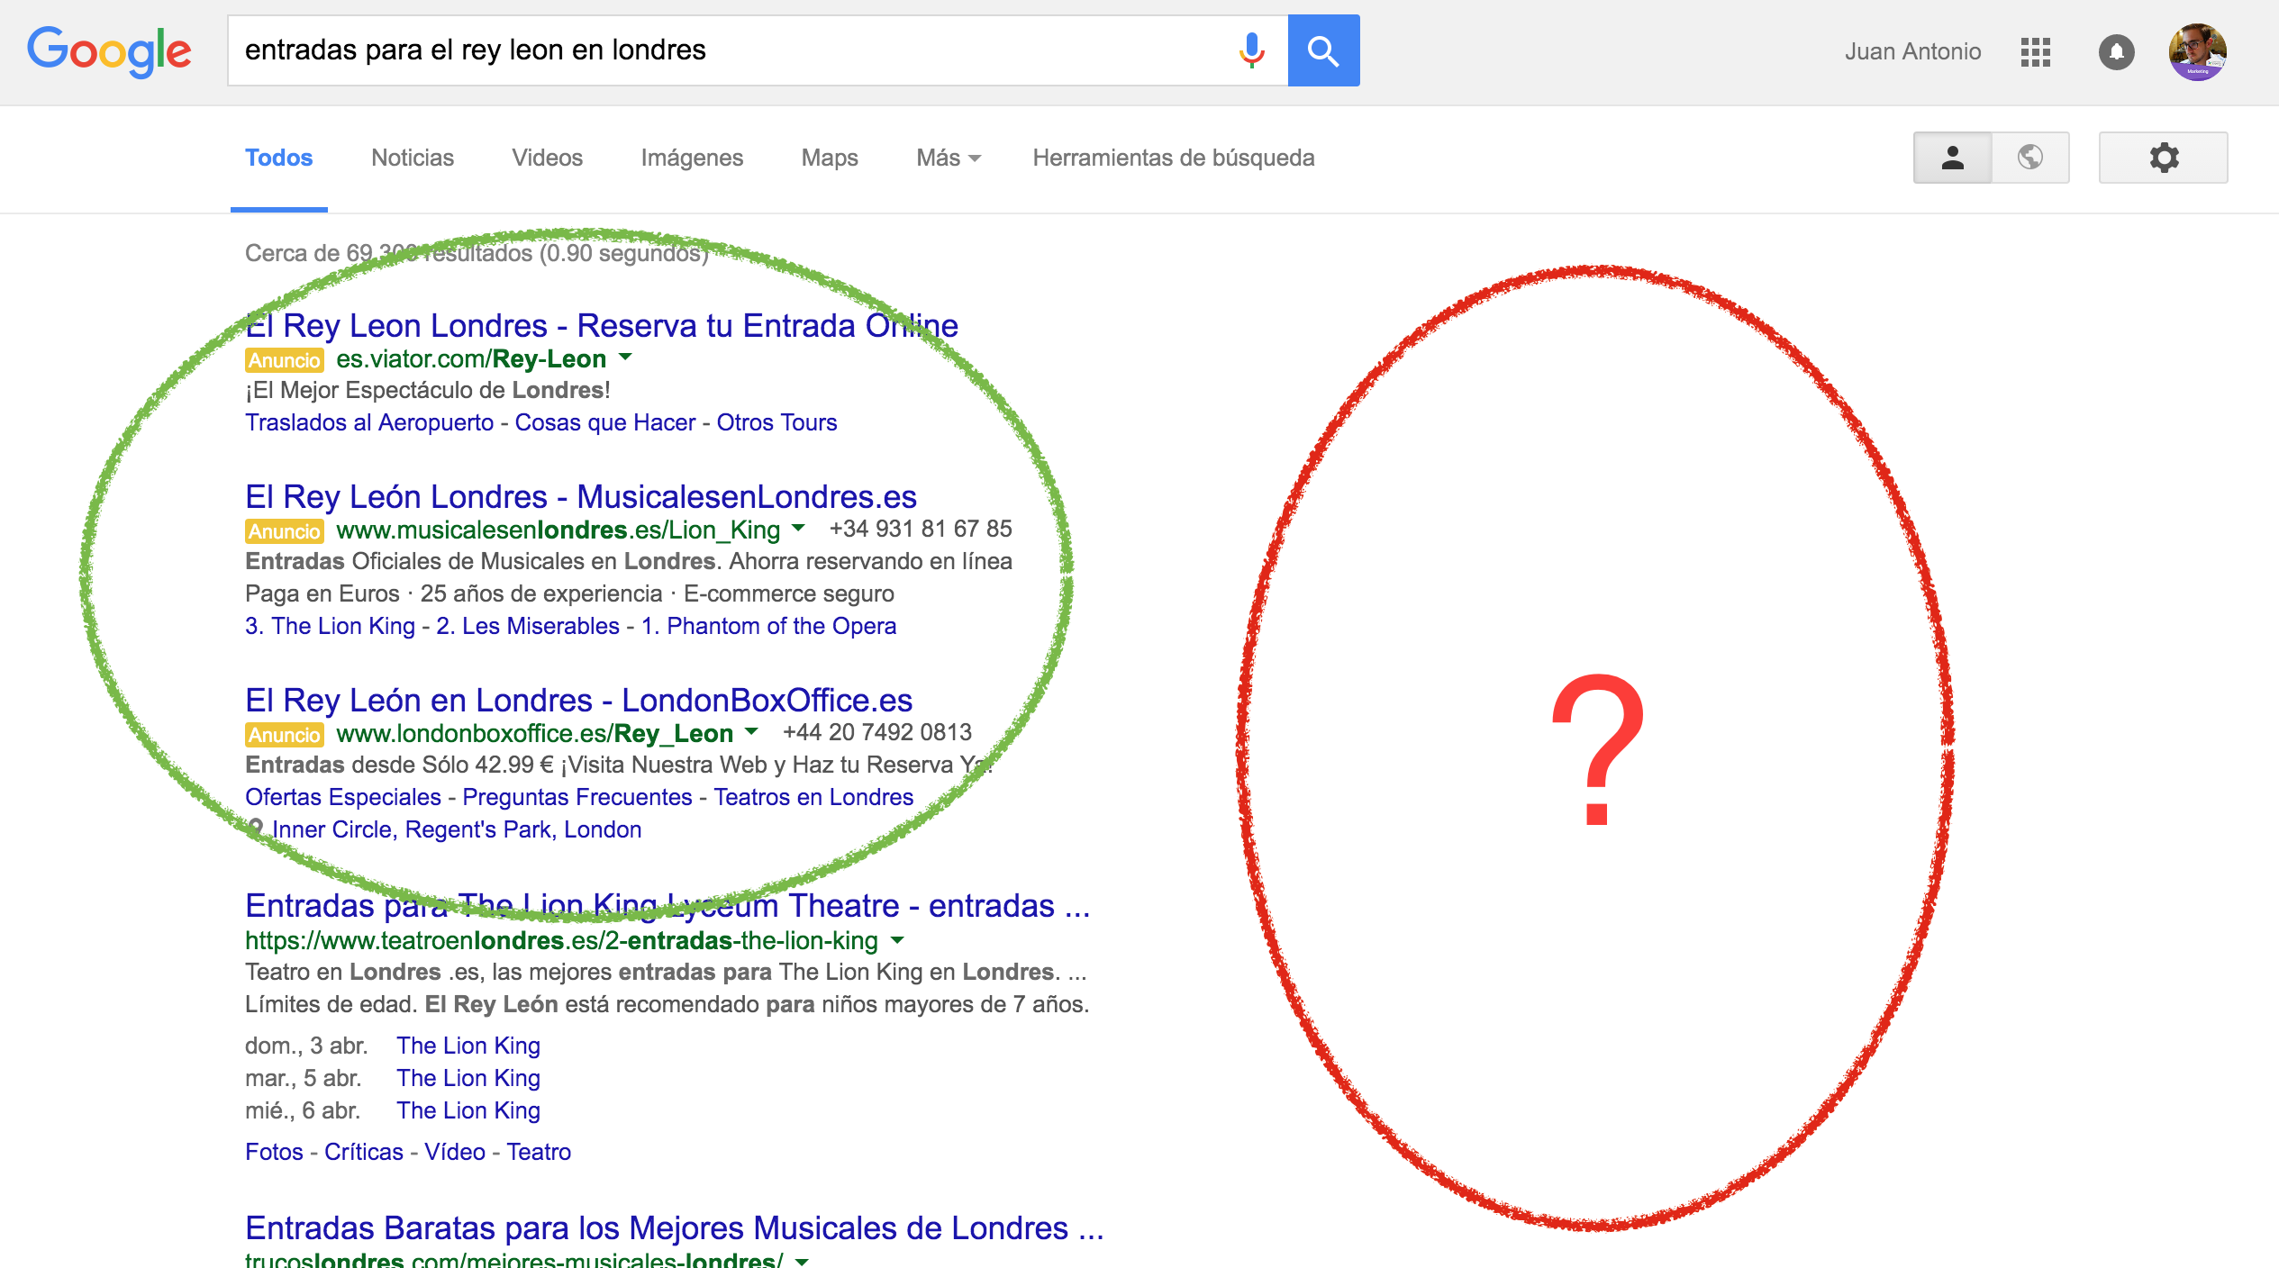Screen dimensions: 2279x1268
Task: Open the Lyceum Theatre entradas result title
Action: coord(667,905)
